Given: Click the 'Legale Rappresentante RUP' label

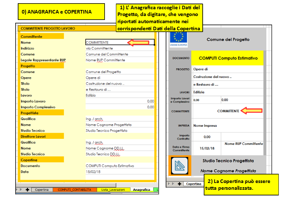Looking at the screenshot, I should pos(43,60).
